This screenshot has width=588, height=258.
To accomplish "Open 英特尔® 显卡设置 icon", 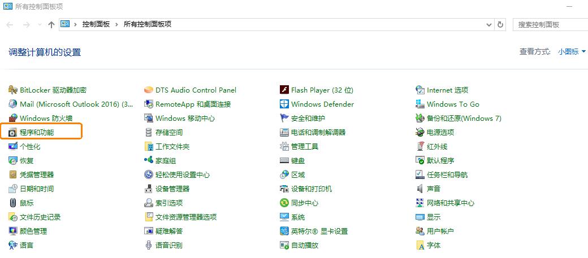I will [284, 231].
